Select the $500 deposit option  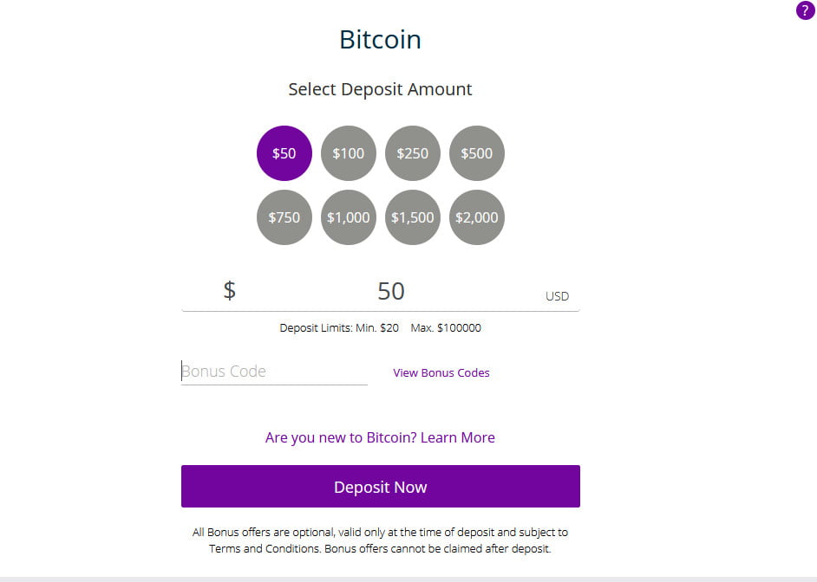[x=476, y=153]
